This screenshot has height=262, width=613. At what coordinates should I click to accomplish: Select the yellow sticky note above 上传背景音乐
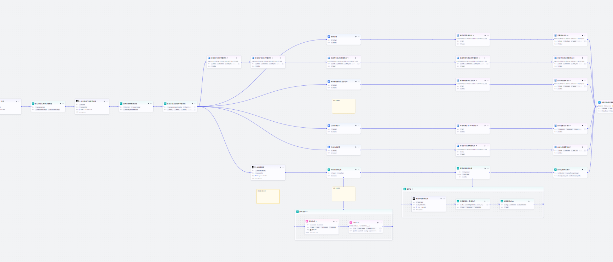[343, 106]
